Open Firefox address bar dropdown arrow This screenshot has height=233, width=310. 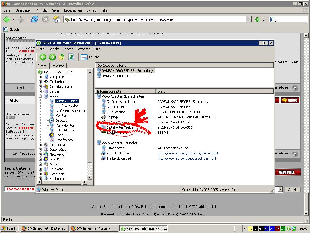249,19
